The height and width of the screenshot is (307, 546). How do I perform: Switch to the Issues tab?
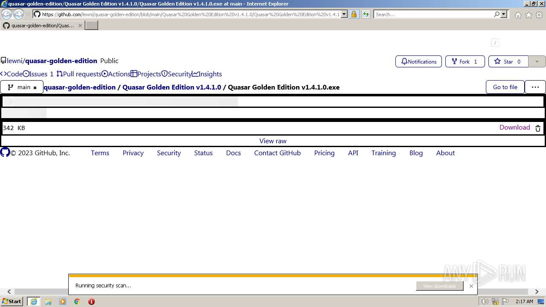(x=38, y=74)
